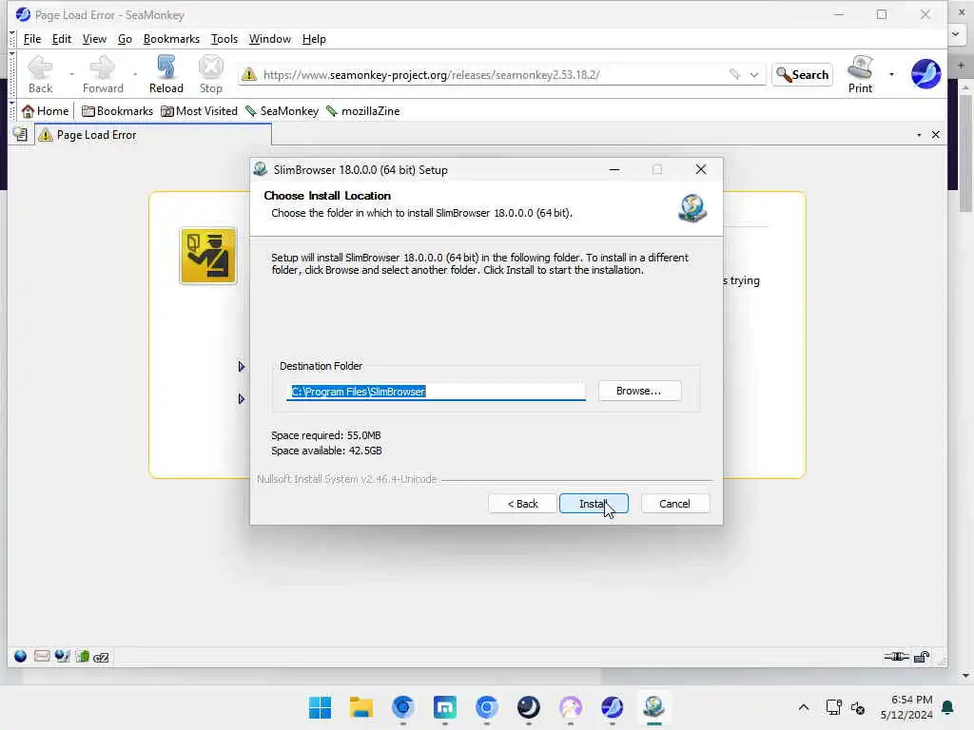The image size is (974, 730).
Task: Open Address Book icon in status bar
Action: pos(82,656)
